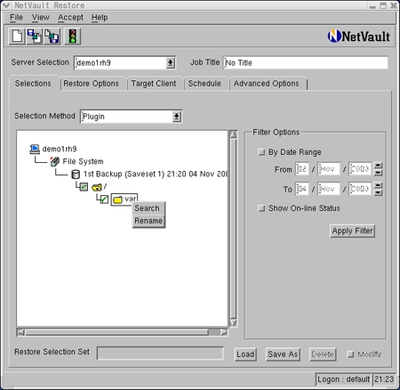Open the Server Selection dropdown arrow
400x390 pixels.
pyautogui.click(x=171, y=63)
